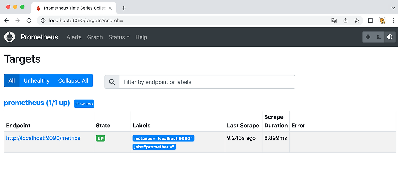Switch to dark theme moon icon
This screenshot has width=398, height=169.
point(379,37)
